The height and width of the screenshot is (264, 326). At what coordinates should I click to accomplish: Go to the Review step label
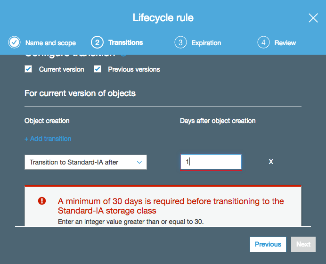(285, 43)
